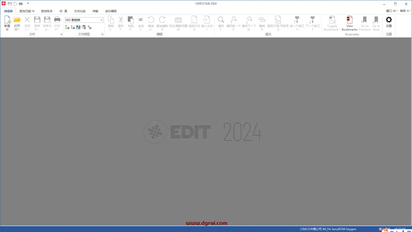Click the 打印 printer icon in ribbon
This screenshot has width=412, height=232.
[x=57, y=20]
